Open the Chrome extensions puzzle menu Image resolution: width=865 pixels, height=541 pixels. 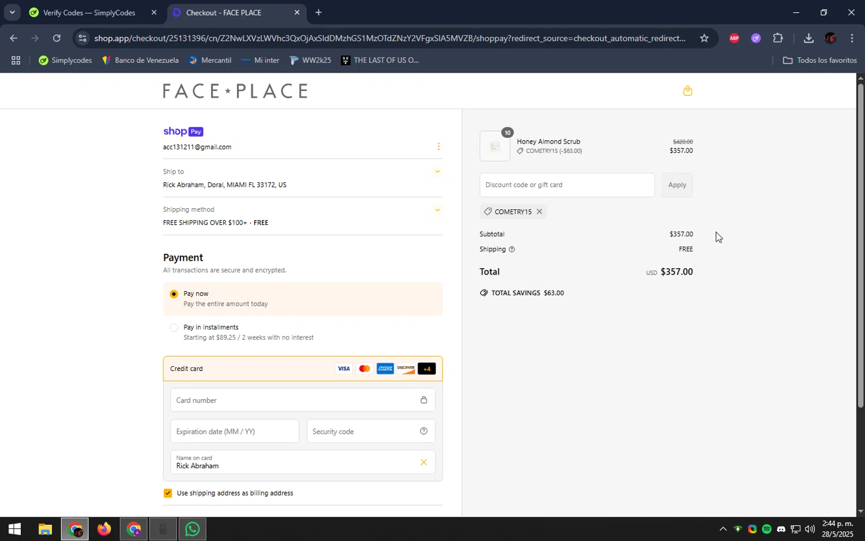(778, 38)
